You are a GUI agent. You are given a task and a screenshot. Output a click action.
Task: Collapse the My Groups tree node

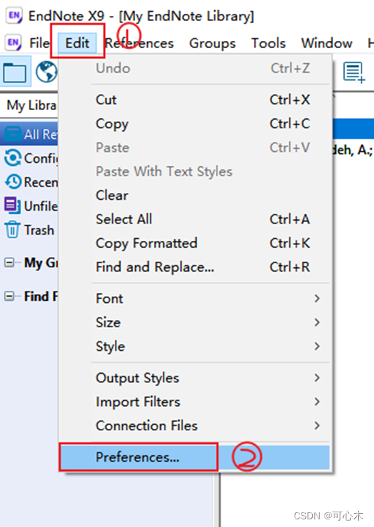point(9,262)
